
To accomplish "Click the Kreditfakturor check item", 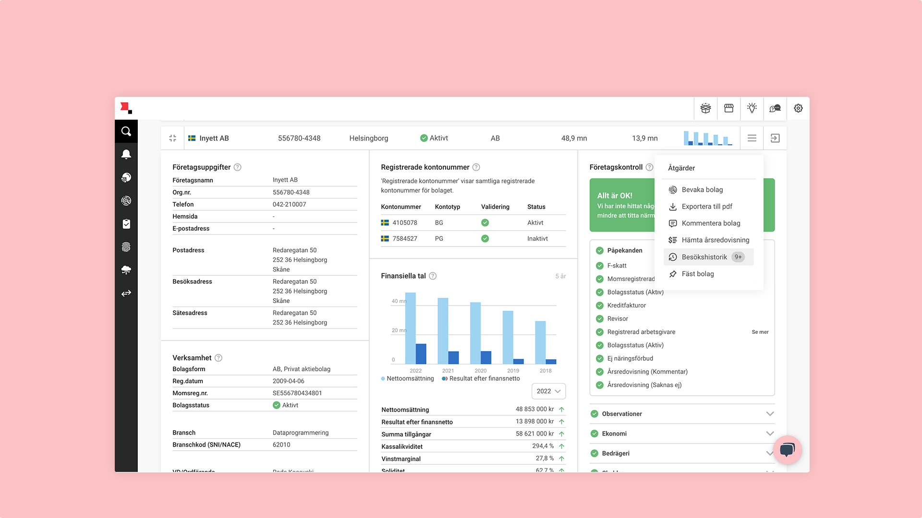I will click(626, 306).
